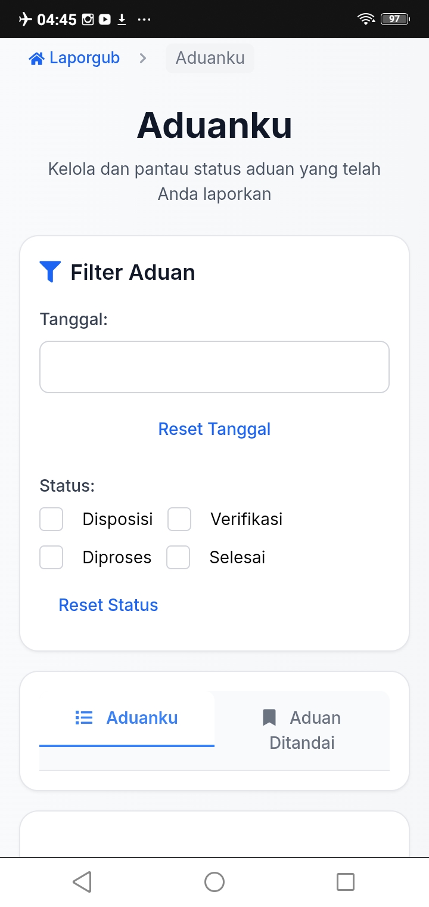Screen dimensions: 429x907
Task: Switch to the Aduanku tab
Action: coord(127,718)
